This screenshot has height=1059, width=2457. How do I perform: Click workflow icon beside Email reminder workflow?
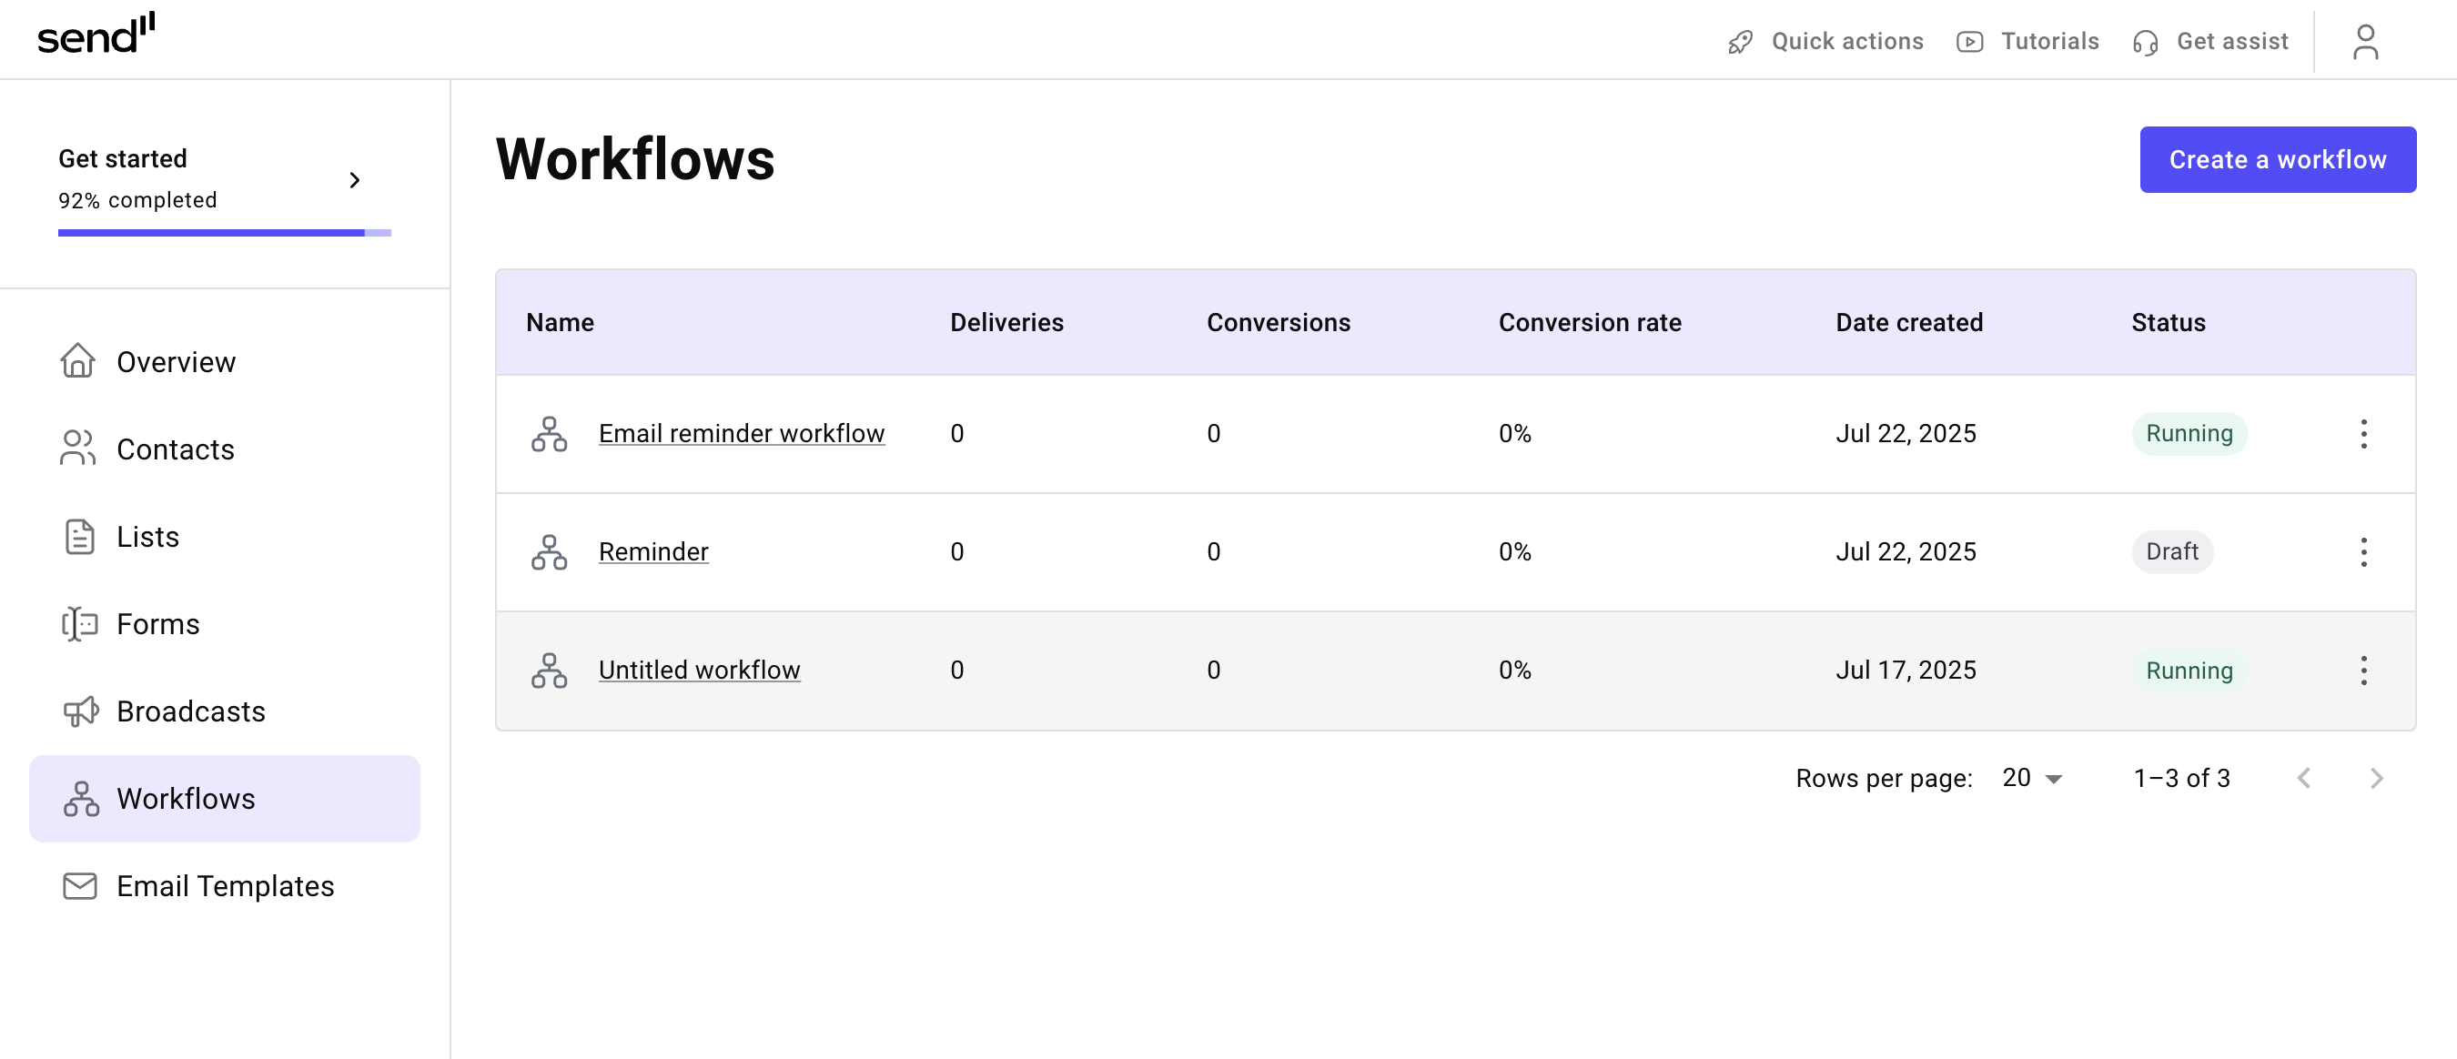(x=550, y=434)
